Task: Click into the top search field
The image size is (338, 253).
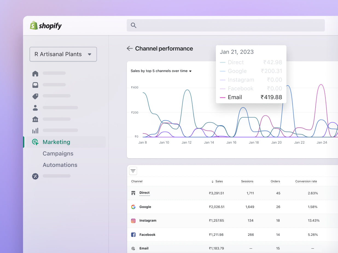Action: pyautogui.click(x=226, y=25)
